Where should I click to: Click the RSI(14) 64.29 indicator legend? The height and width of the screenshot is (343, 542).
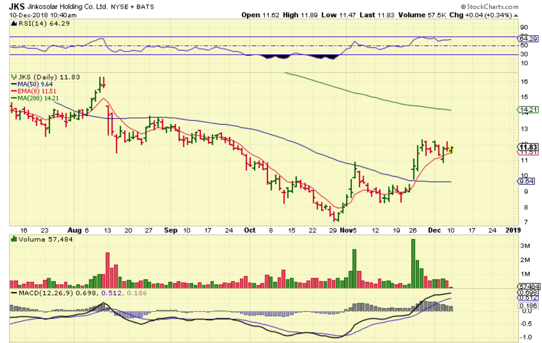coord(44,23)
